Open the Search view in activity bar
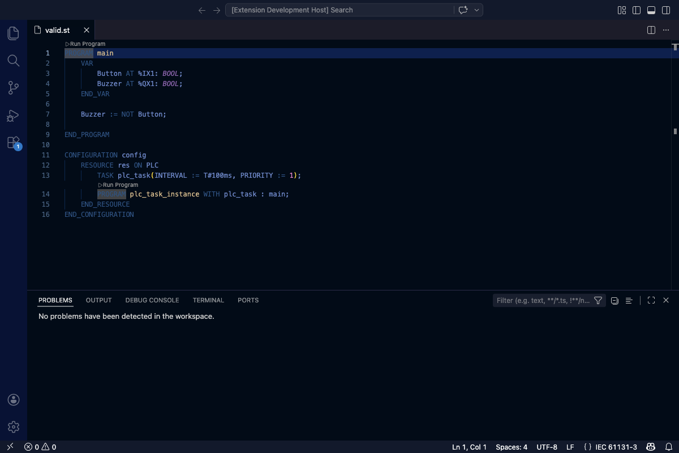The width and height of the screenshot is (679, 453). pos(14,61)
